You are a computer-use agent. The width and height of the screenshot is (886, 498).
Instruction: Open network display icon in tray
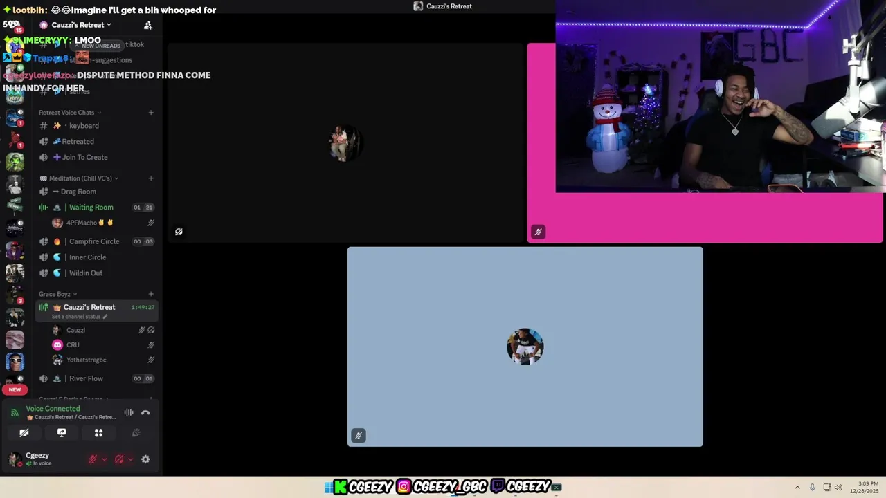coord(826,487)
